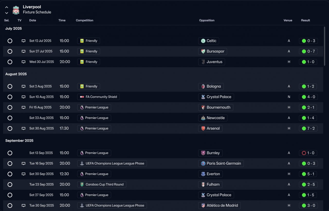Click the TV icon for Arsenal match
The height and width of the screenshot is (211, 329).
tap(23, 128)
